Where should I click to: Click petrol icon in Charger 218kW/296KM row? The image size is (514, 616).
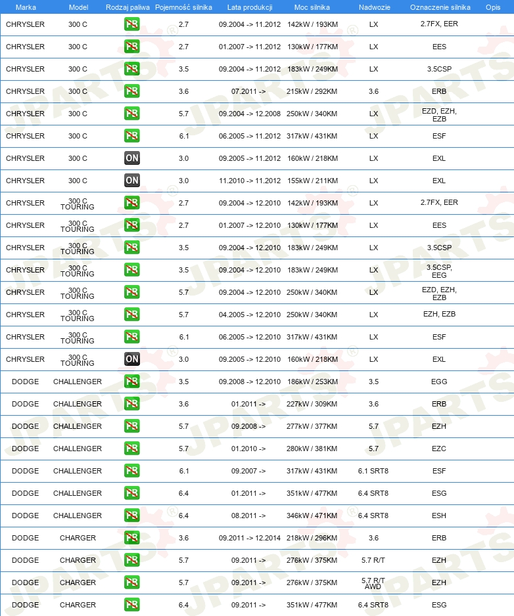[x=131, y=539]
